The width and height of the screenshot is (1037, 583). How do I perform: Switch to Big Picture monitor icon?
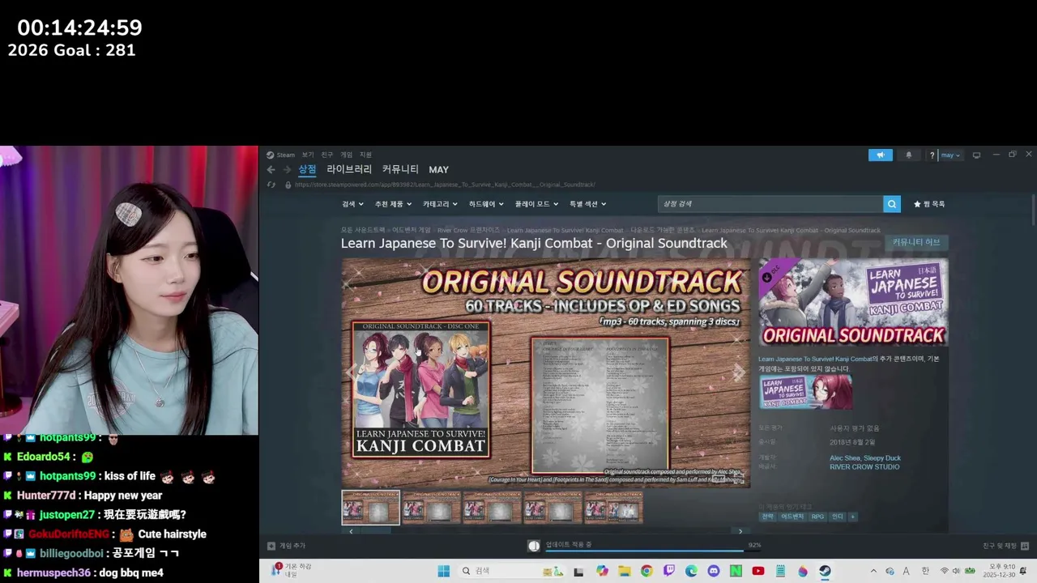(976, 155)
